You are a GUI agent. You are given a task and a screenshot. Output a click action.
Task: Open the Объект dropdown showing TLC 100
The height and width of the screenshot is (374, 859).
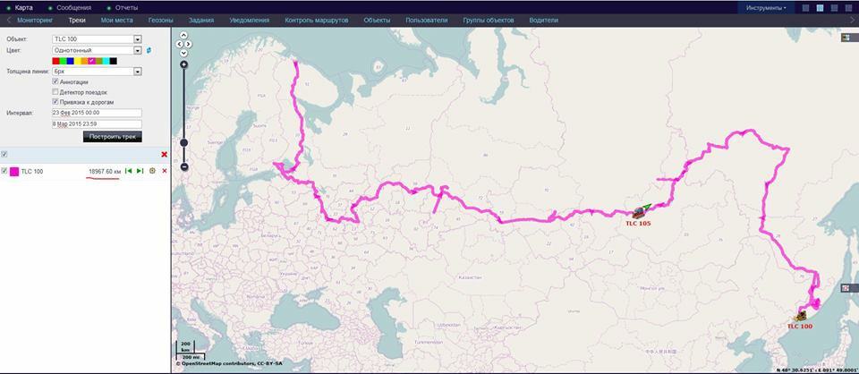point(97,39)
